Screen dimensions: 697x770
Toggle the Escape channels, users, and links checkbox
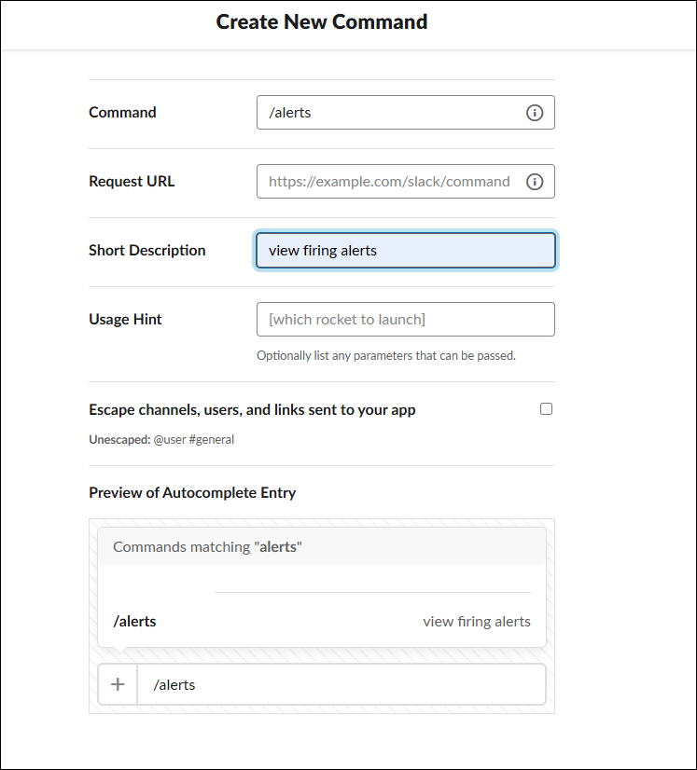547,408
